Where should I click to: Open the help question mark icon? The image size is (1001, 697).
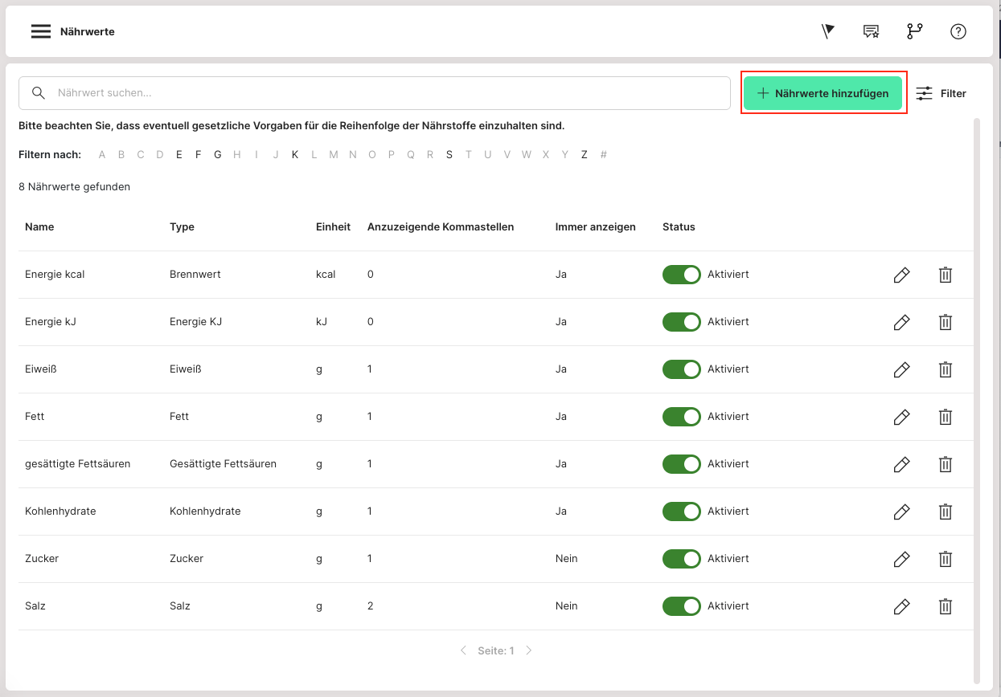click(958, 31)
